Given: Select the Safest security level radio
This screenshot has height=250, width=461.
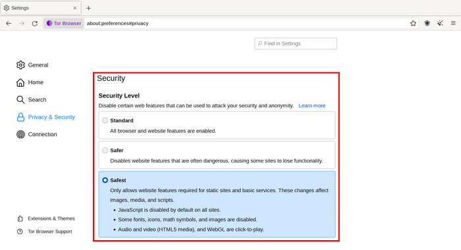Looking at the screenshot, I should pyautogui.click(x=105, y=180).
